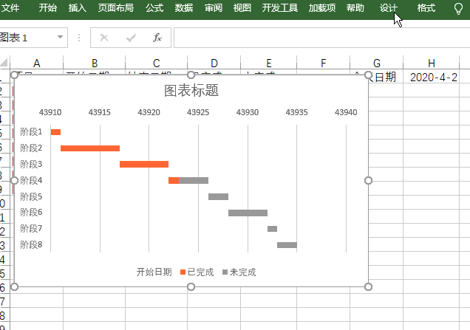Click the fx insert function icon
The height and width of the screenshot is (330, 470).
tap(157, 38)
